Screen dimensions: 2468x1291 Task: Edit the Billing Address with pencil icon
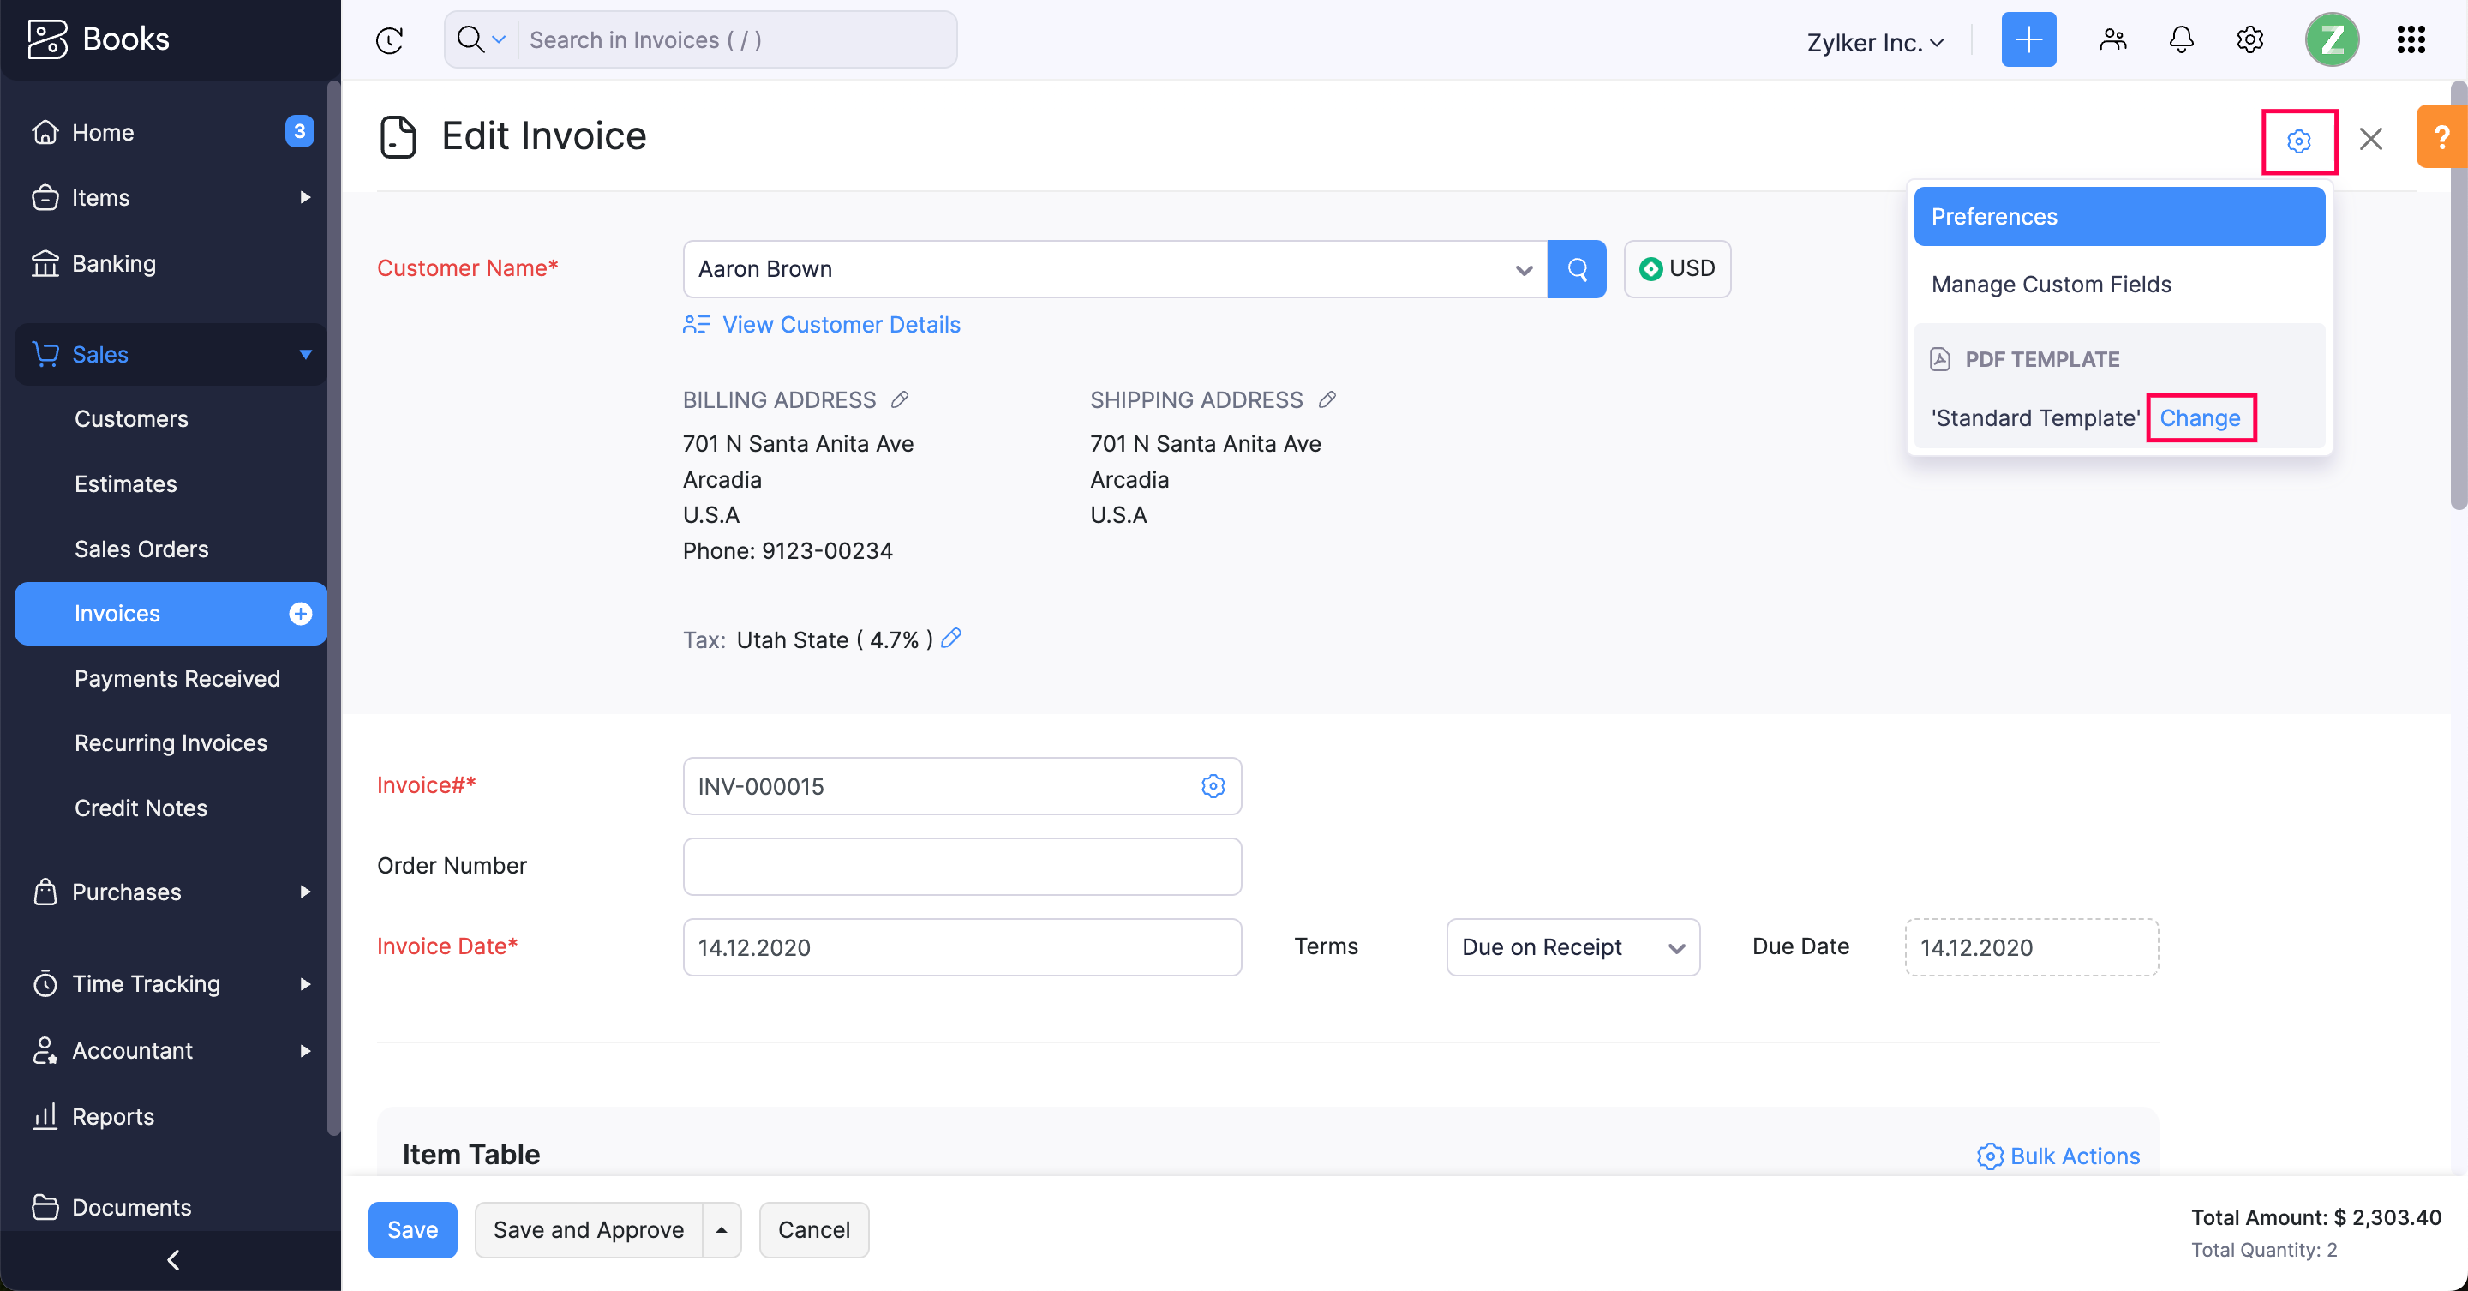900,399
